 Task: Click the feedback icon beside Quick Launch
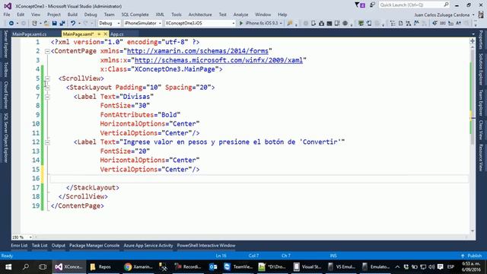[372, 5]
